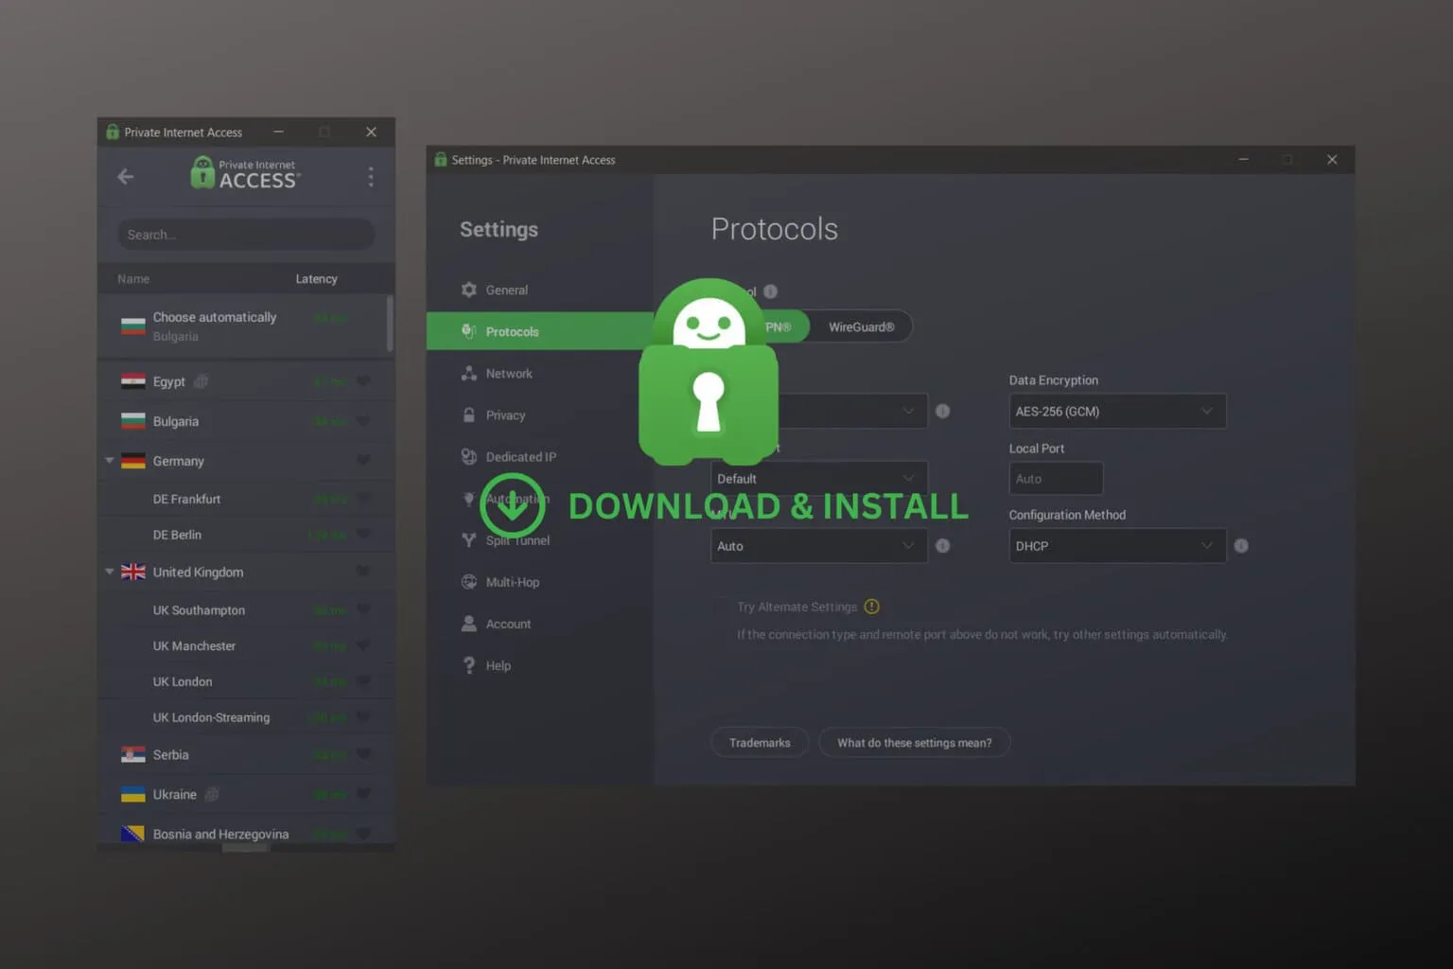The width and height of the screenshot is (1453, 969).
Task: Click the Multi-Hop globe icon
Action: pyautogui.click(x=468, y=582)
